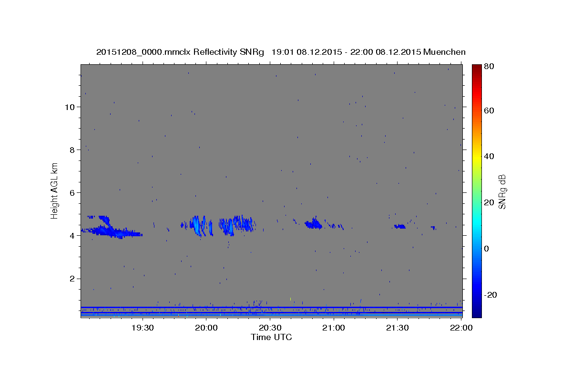Click the 'Height AGL km' axis label
572x381 pixels.
click(54, 191)
